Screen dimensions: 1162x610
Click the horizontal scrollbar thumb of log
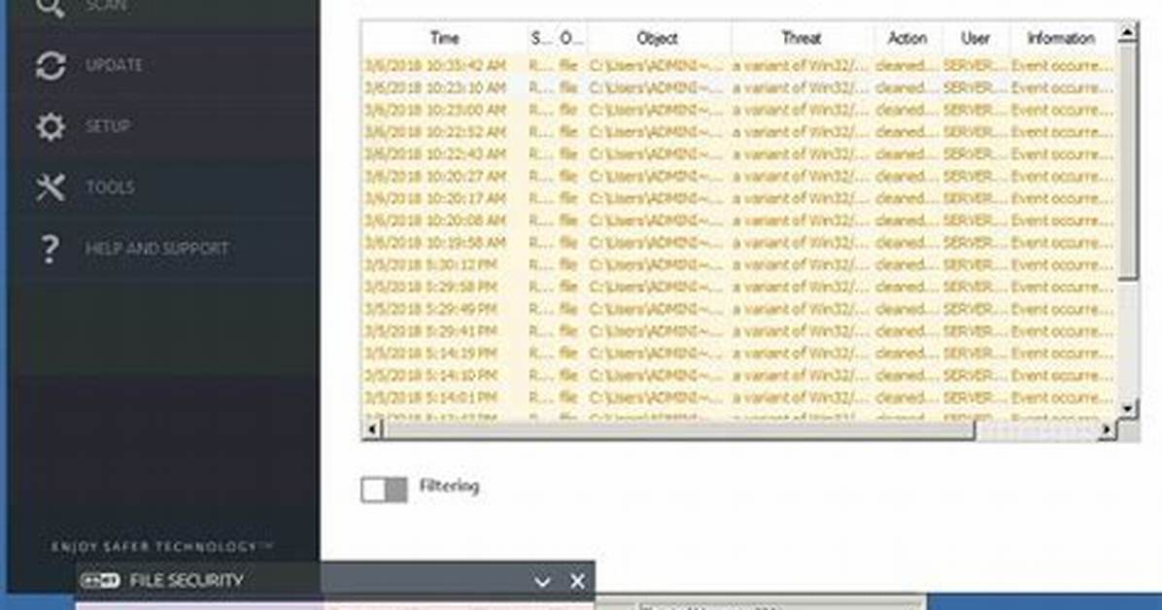tap(678, 429)
